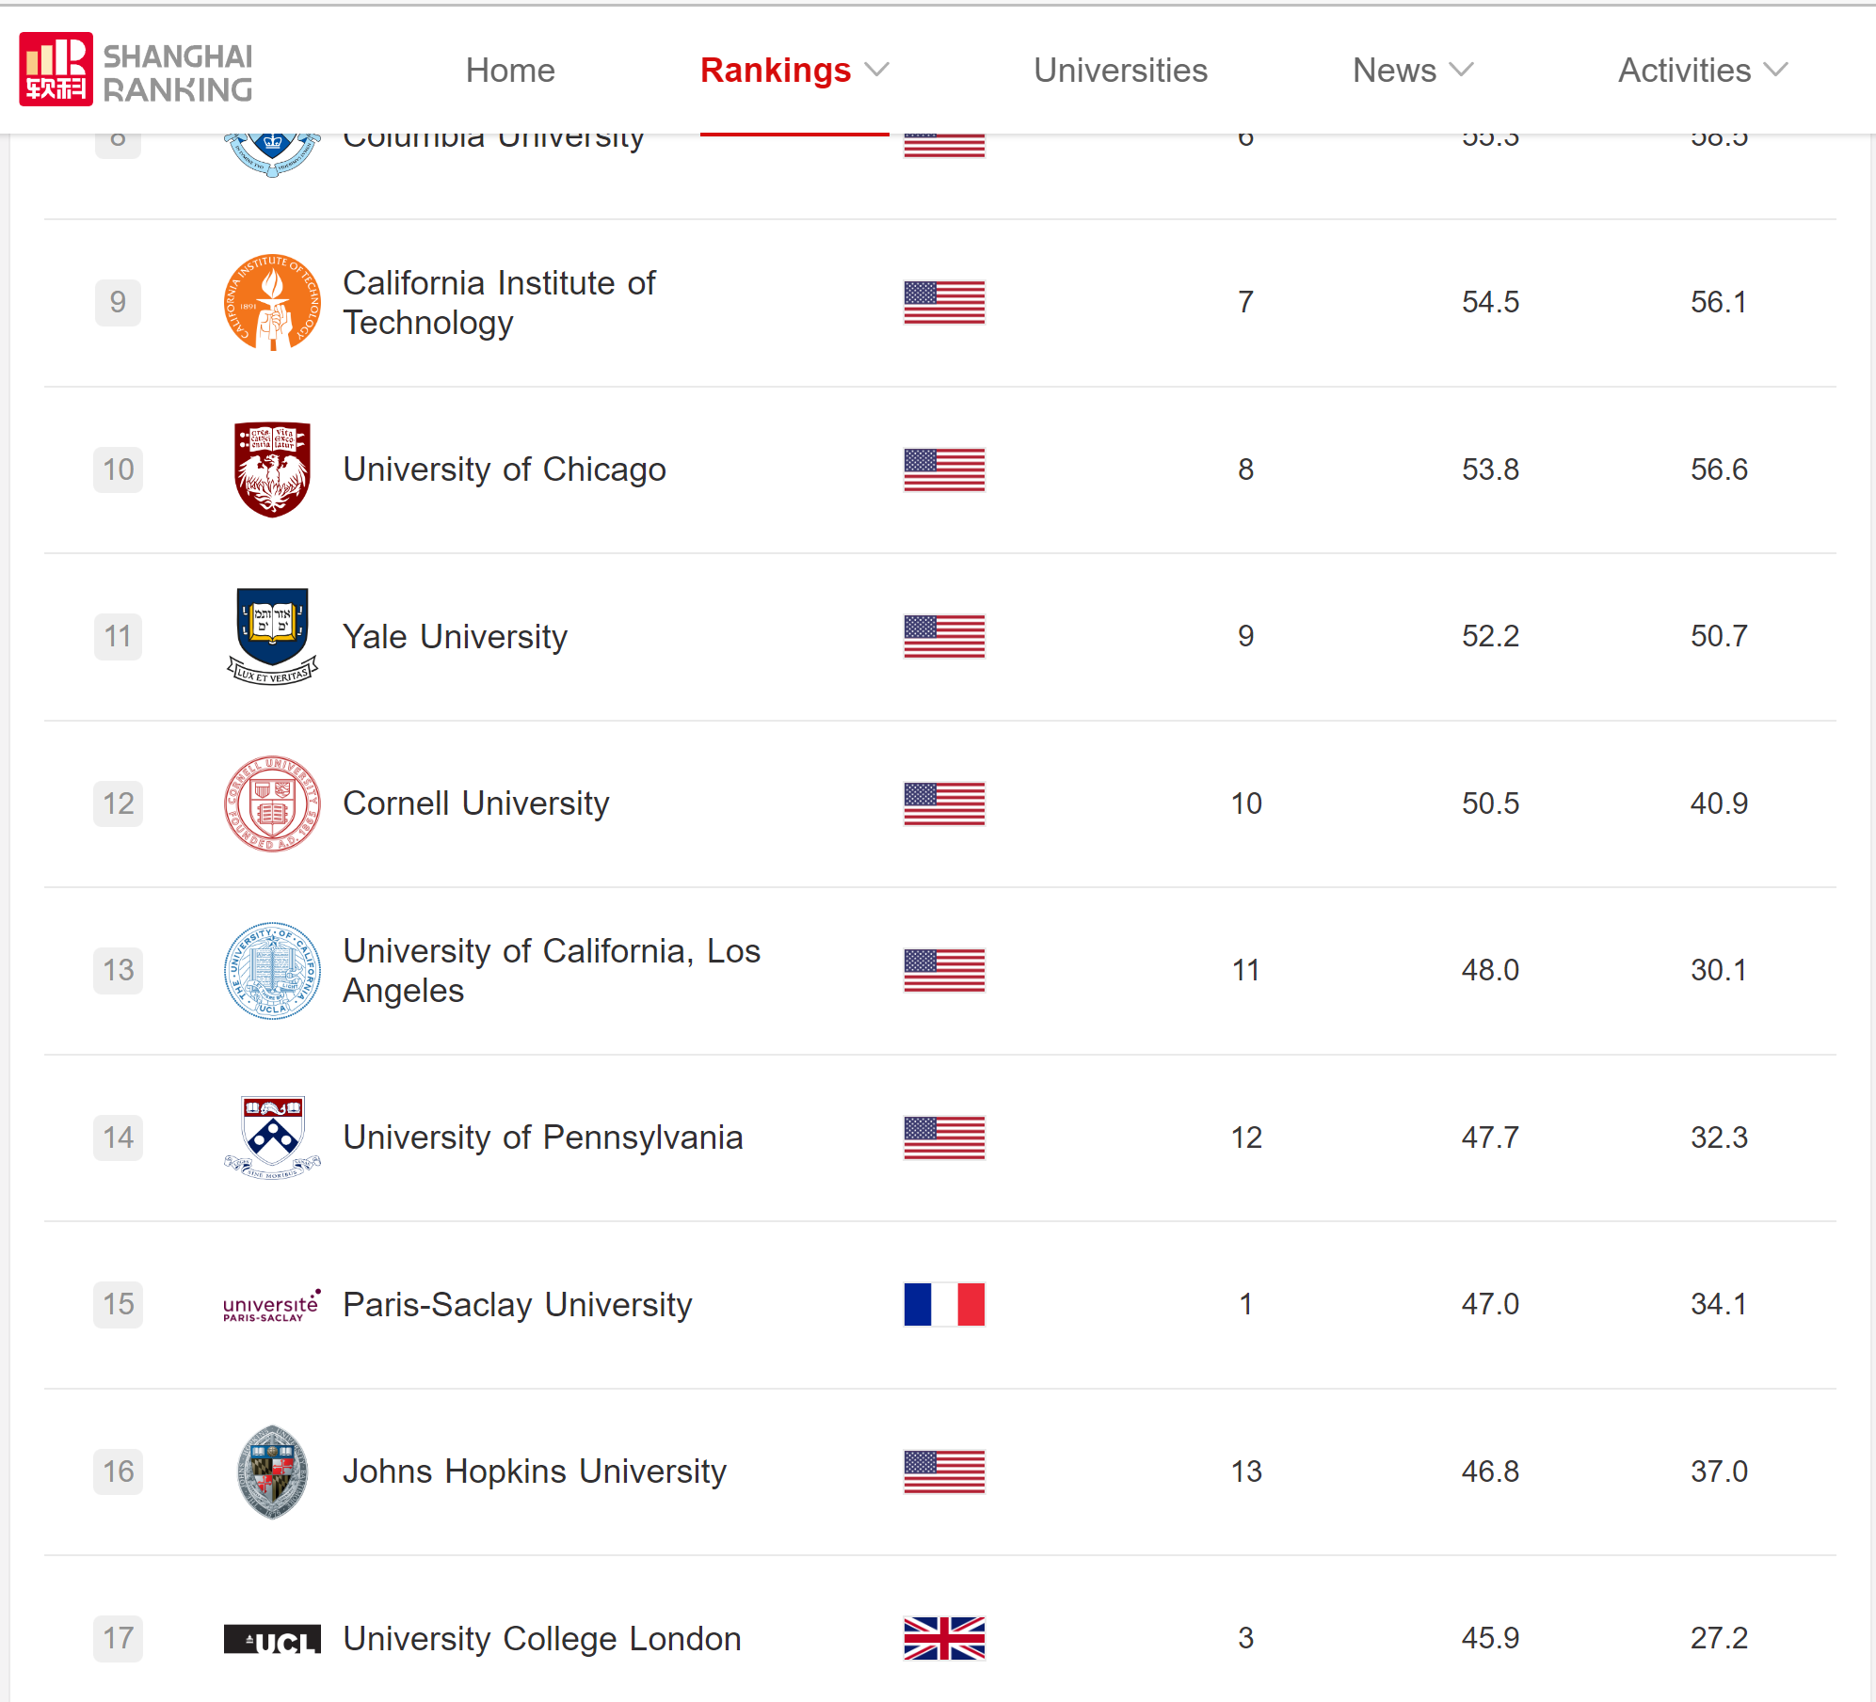1876x1702 pixels.
Task: Click the University of Pennsylvania crest
Action: tap(272, 1137)
